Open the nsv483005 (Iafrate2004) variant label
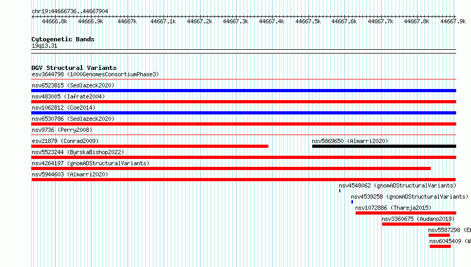The width and height of the screenshot is (471, 267). pos(68,96)
